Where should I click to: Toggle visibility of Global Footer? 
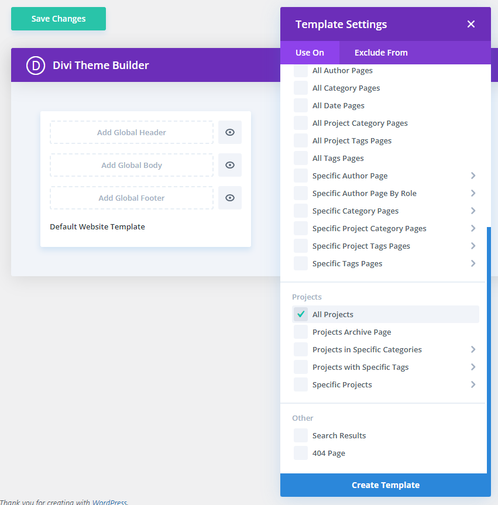(230, 198)
